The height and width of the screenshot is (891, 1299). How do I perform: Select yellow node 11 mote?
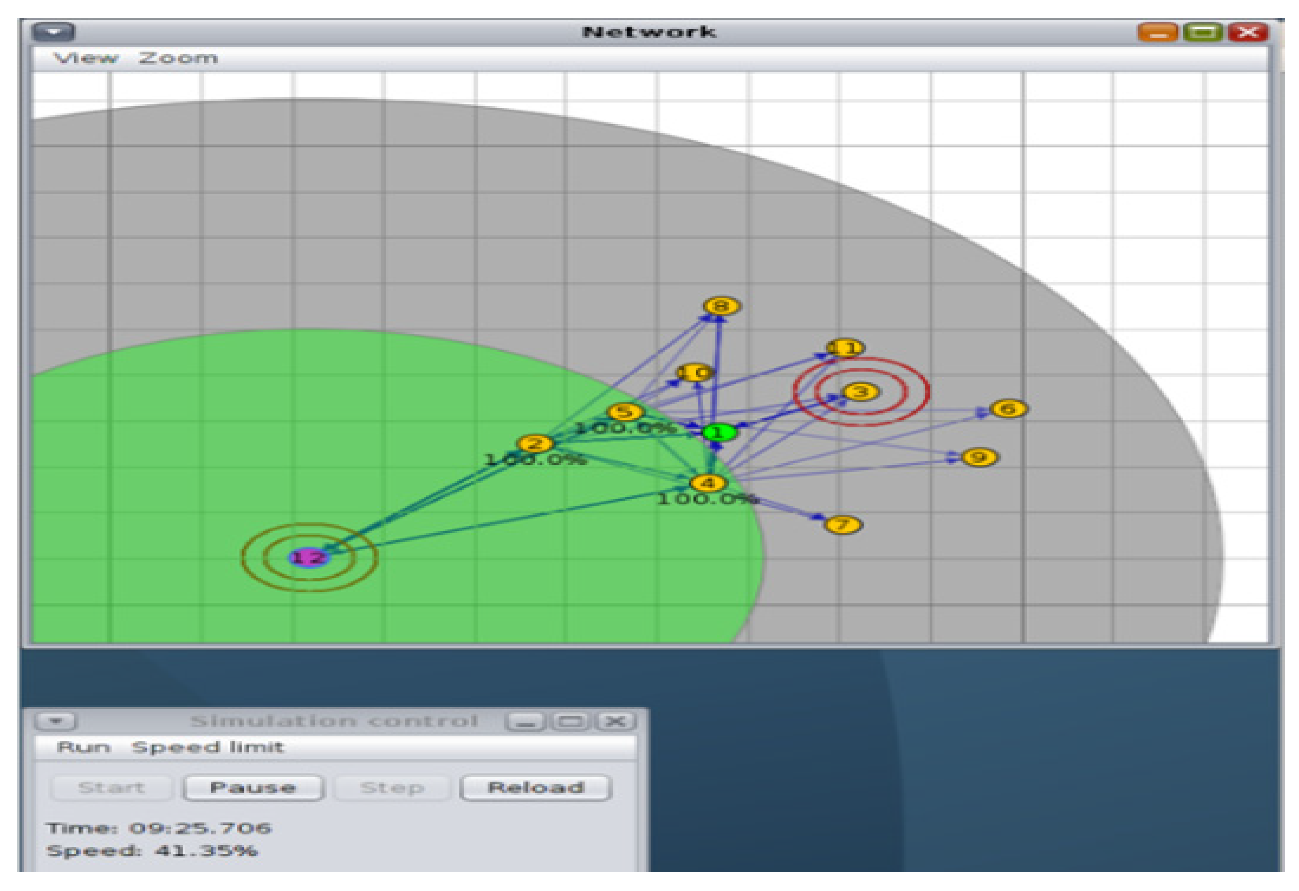point(845,348)
